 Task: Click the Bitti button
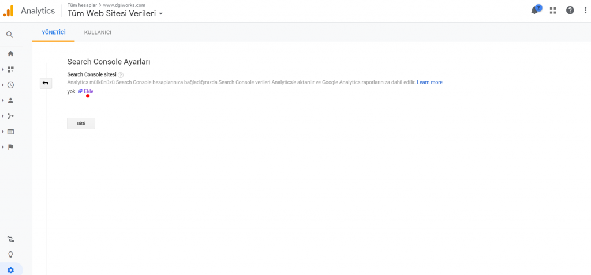click(81, 123)
